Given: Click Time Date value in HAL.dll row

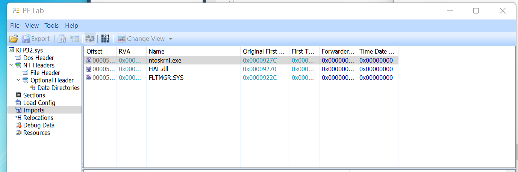Looking at the screenshot, I should tap(376, 69).
